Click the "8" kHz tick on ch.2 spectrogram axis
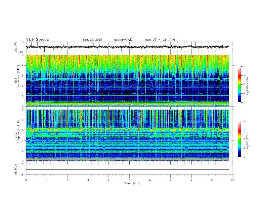The height and width of the screenshot is (202, 262). [x=23, y=120]
